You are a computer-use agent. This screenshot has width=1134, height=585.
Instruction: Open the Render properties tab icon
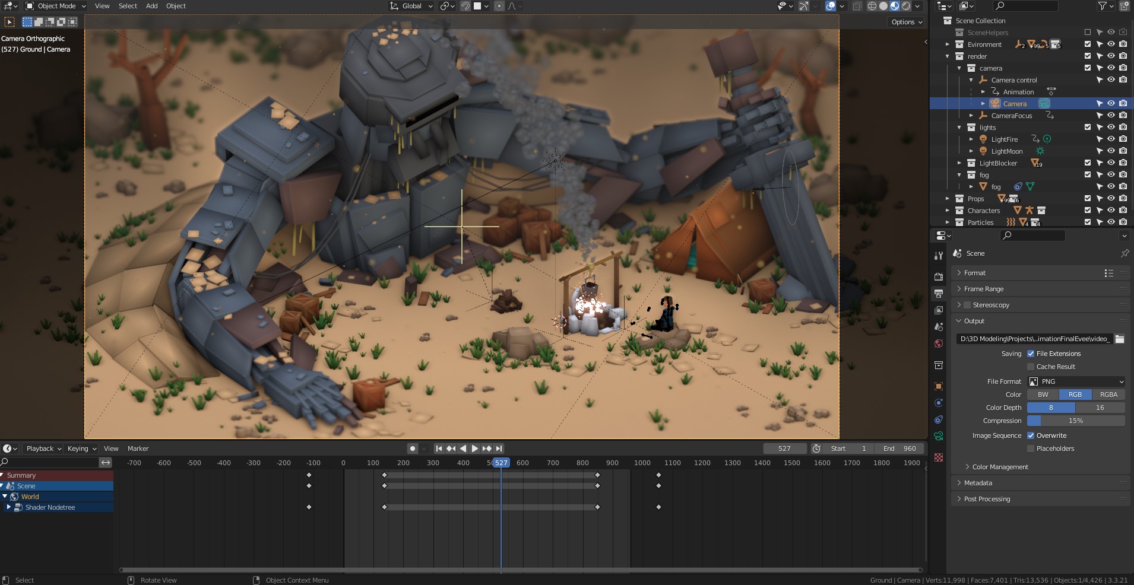(x=939, y=276)
